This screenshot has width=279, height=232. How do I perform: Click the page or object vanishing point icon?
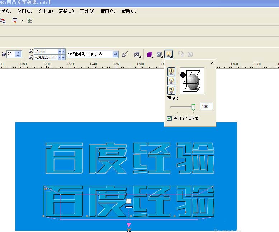pos(125,54)
